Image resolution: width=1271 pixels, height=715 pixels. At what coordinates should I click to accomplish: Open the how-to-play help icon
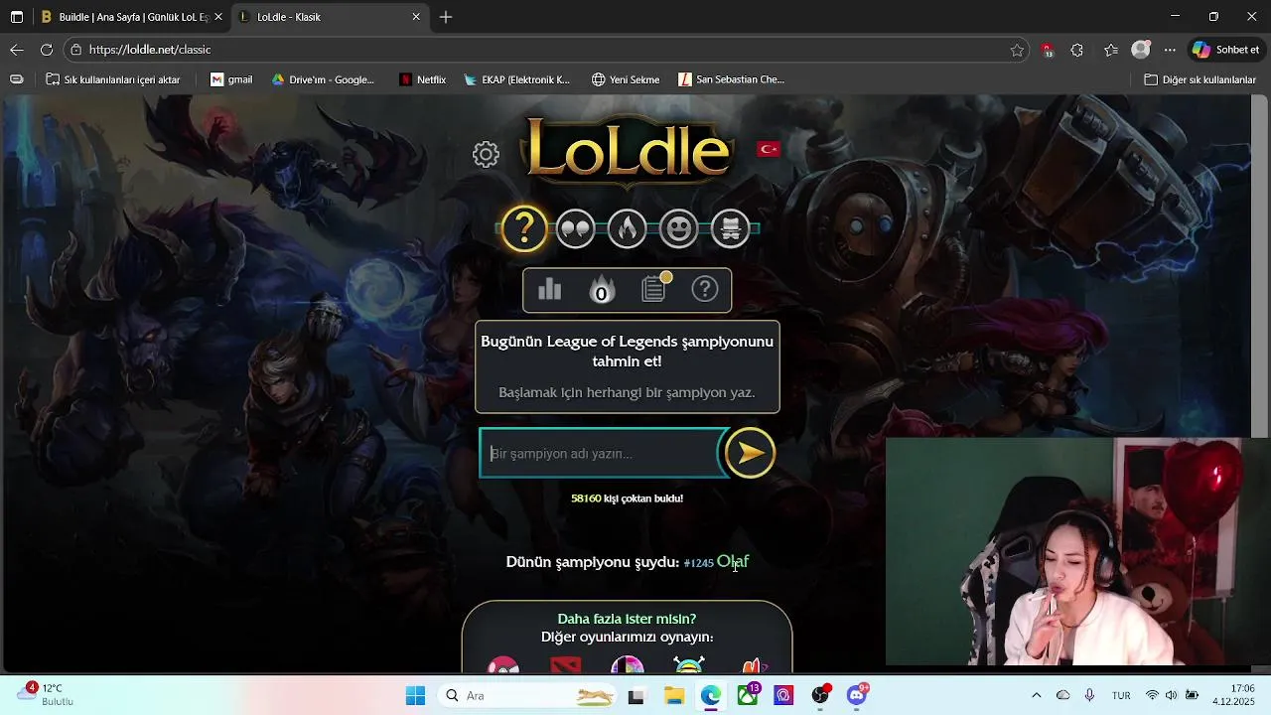(705, 289)
